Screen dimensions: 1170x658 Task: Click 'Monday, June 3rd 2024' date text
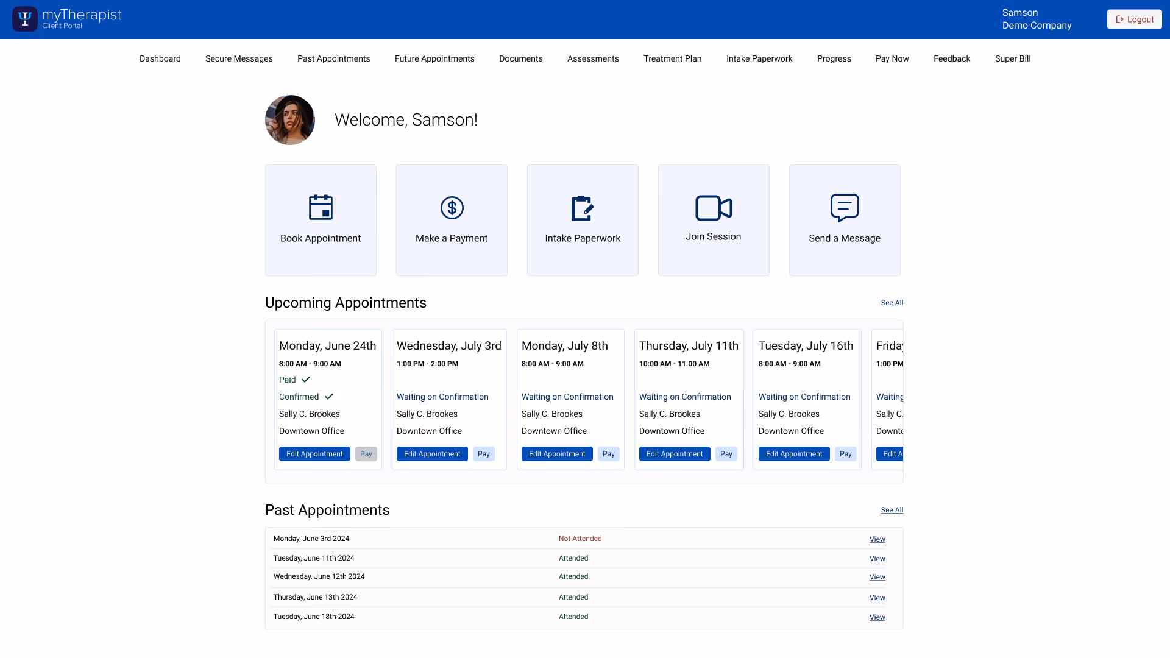click(311, 539)
